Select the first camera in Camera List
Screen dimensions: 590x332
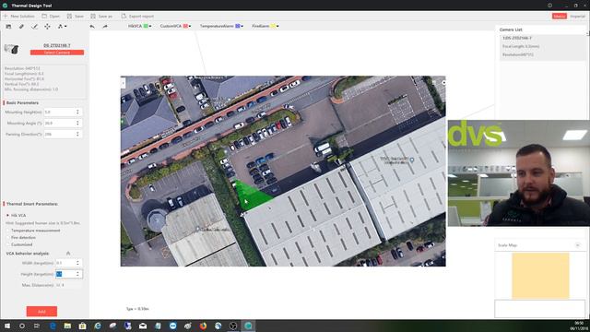(x=543, y=47)
